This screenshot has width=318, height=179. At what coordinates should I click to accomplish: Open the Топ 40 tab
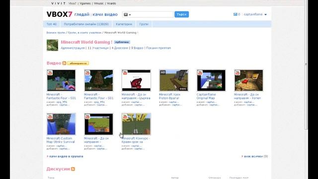pyautogui.click(x=52, y=24)
